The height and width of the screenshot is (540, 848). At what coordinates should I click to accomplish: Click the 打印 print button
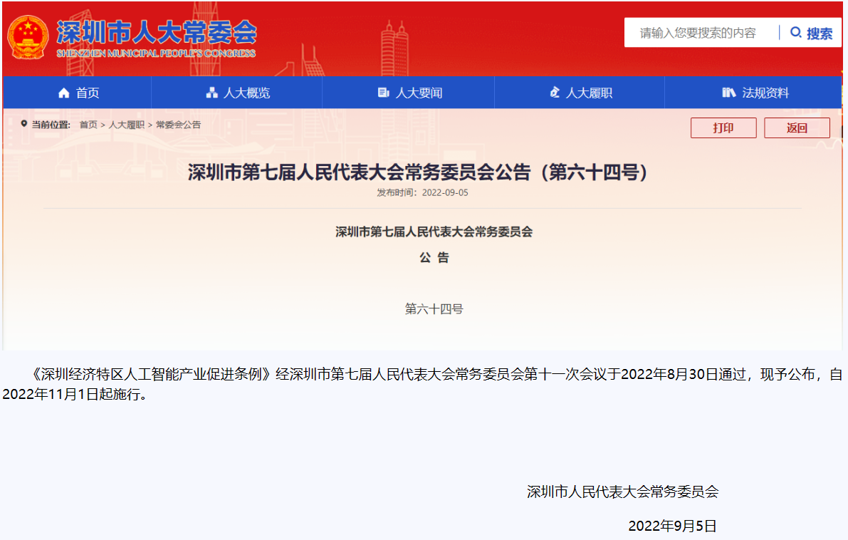(723, 128)
